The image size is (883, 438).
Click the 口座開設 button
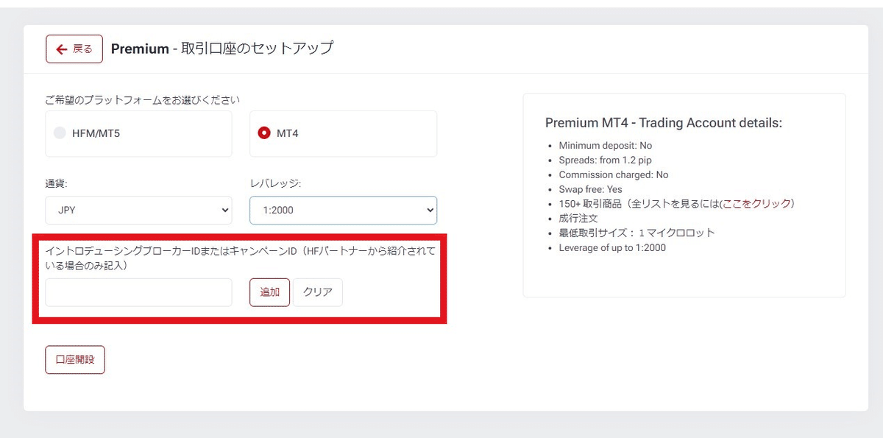(75, 360)
